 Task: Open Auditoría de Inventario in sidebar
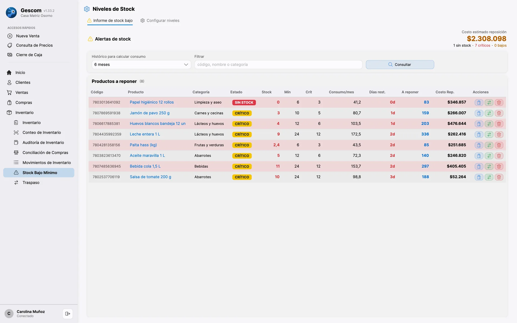39,142
